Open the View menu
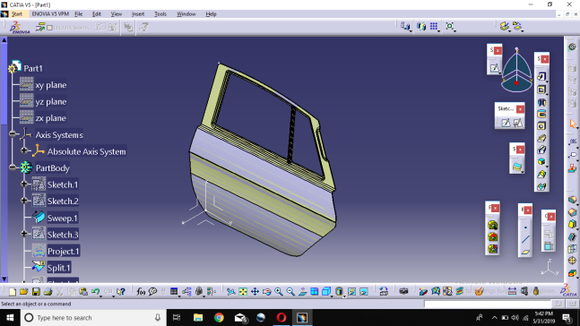Screen dimensions: 580x326 pos(117,14)
